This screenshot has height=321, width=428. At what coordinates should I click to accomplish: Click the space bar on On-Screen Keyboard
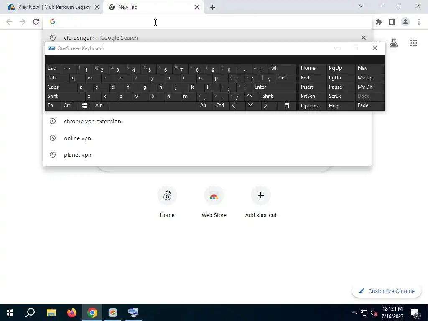(153, 105)
